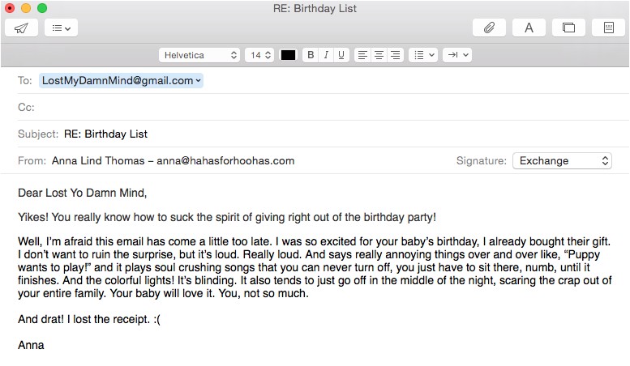Click into the Cc field
630x366 pixels.
coord(324,107)
